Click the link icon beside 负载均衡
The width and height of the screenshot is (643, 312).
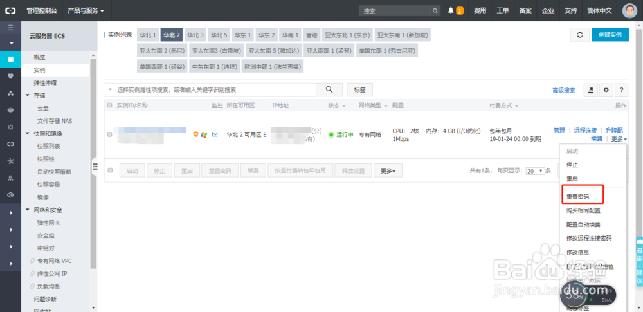click(x=32, y=286)
